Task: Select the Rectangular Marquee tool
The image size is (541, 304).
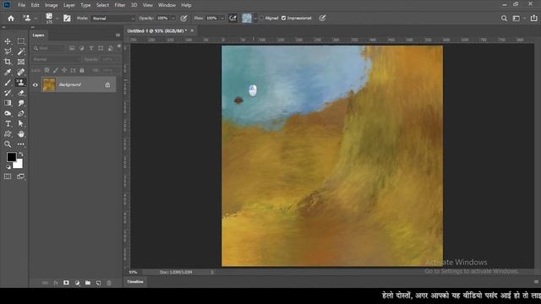Action: pos(21,41)
